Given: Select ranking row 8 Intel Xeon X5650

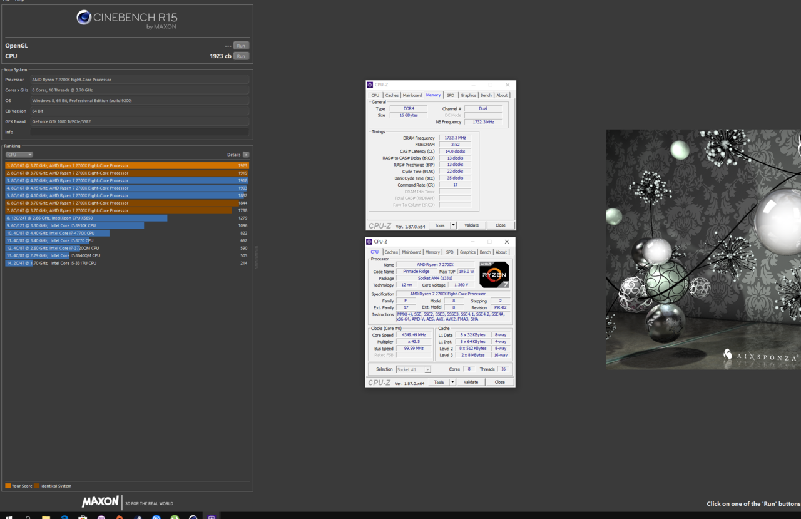Looking at the screenshot, I should click(127, 218).
